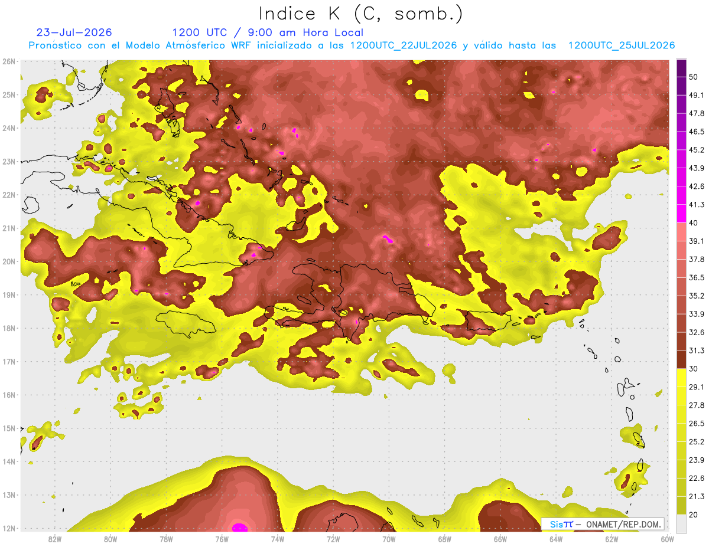Click the "22.6" color scale label
This screenshot has width=709, height=547.
pyautogui.click(x=697, y=479)
